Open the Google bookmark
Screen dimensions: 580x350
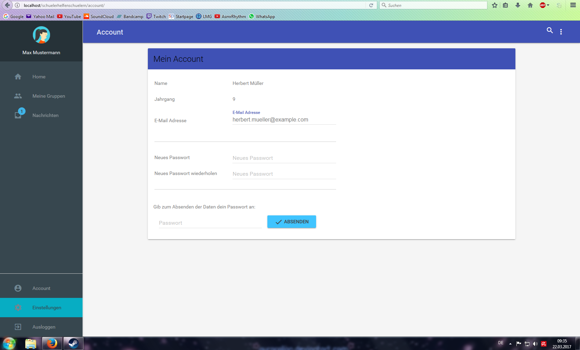click(13, 16)
